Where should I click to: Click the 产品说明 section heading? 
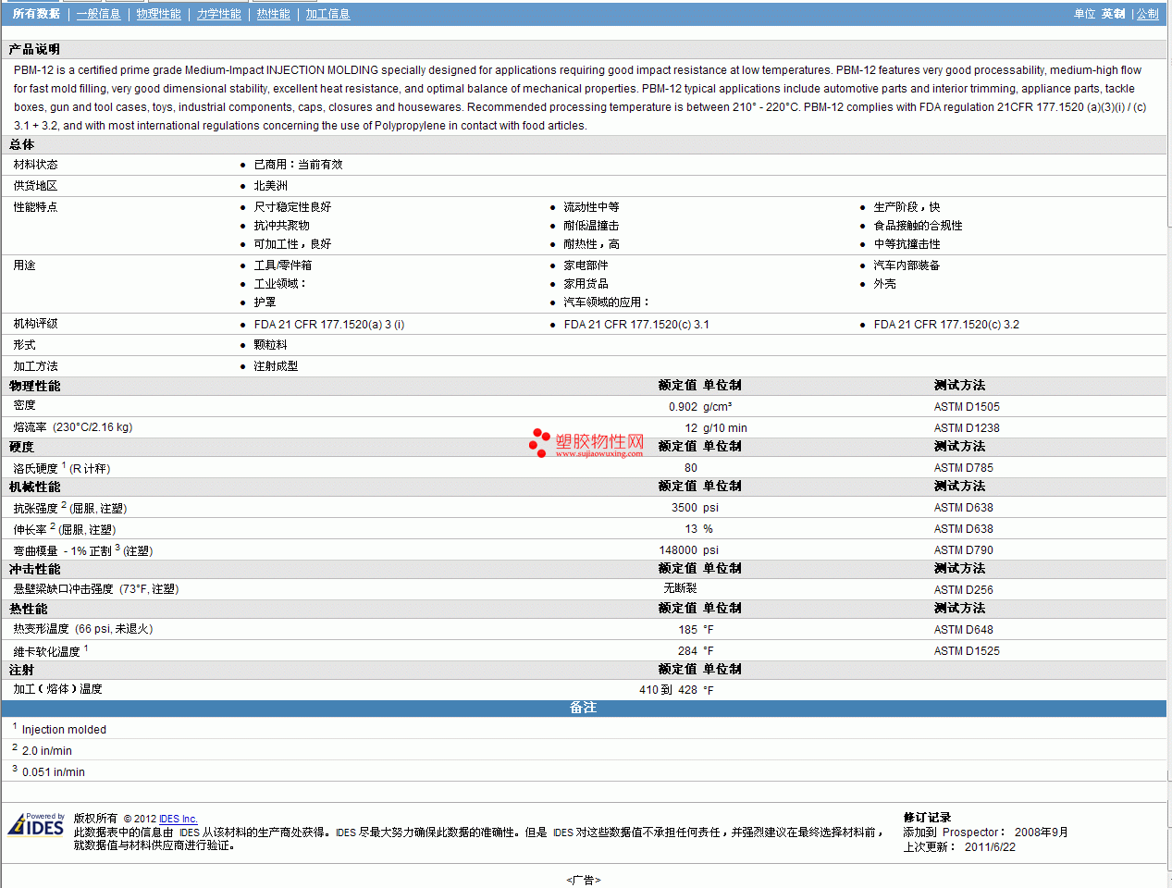click(x=34, y=50)
